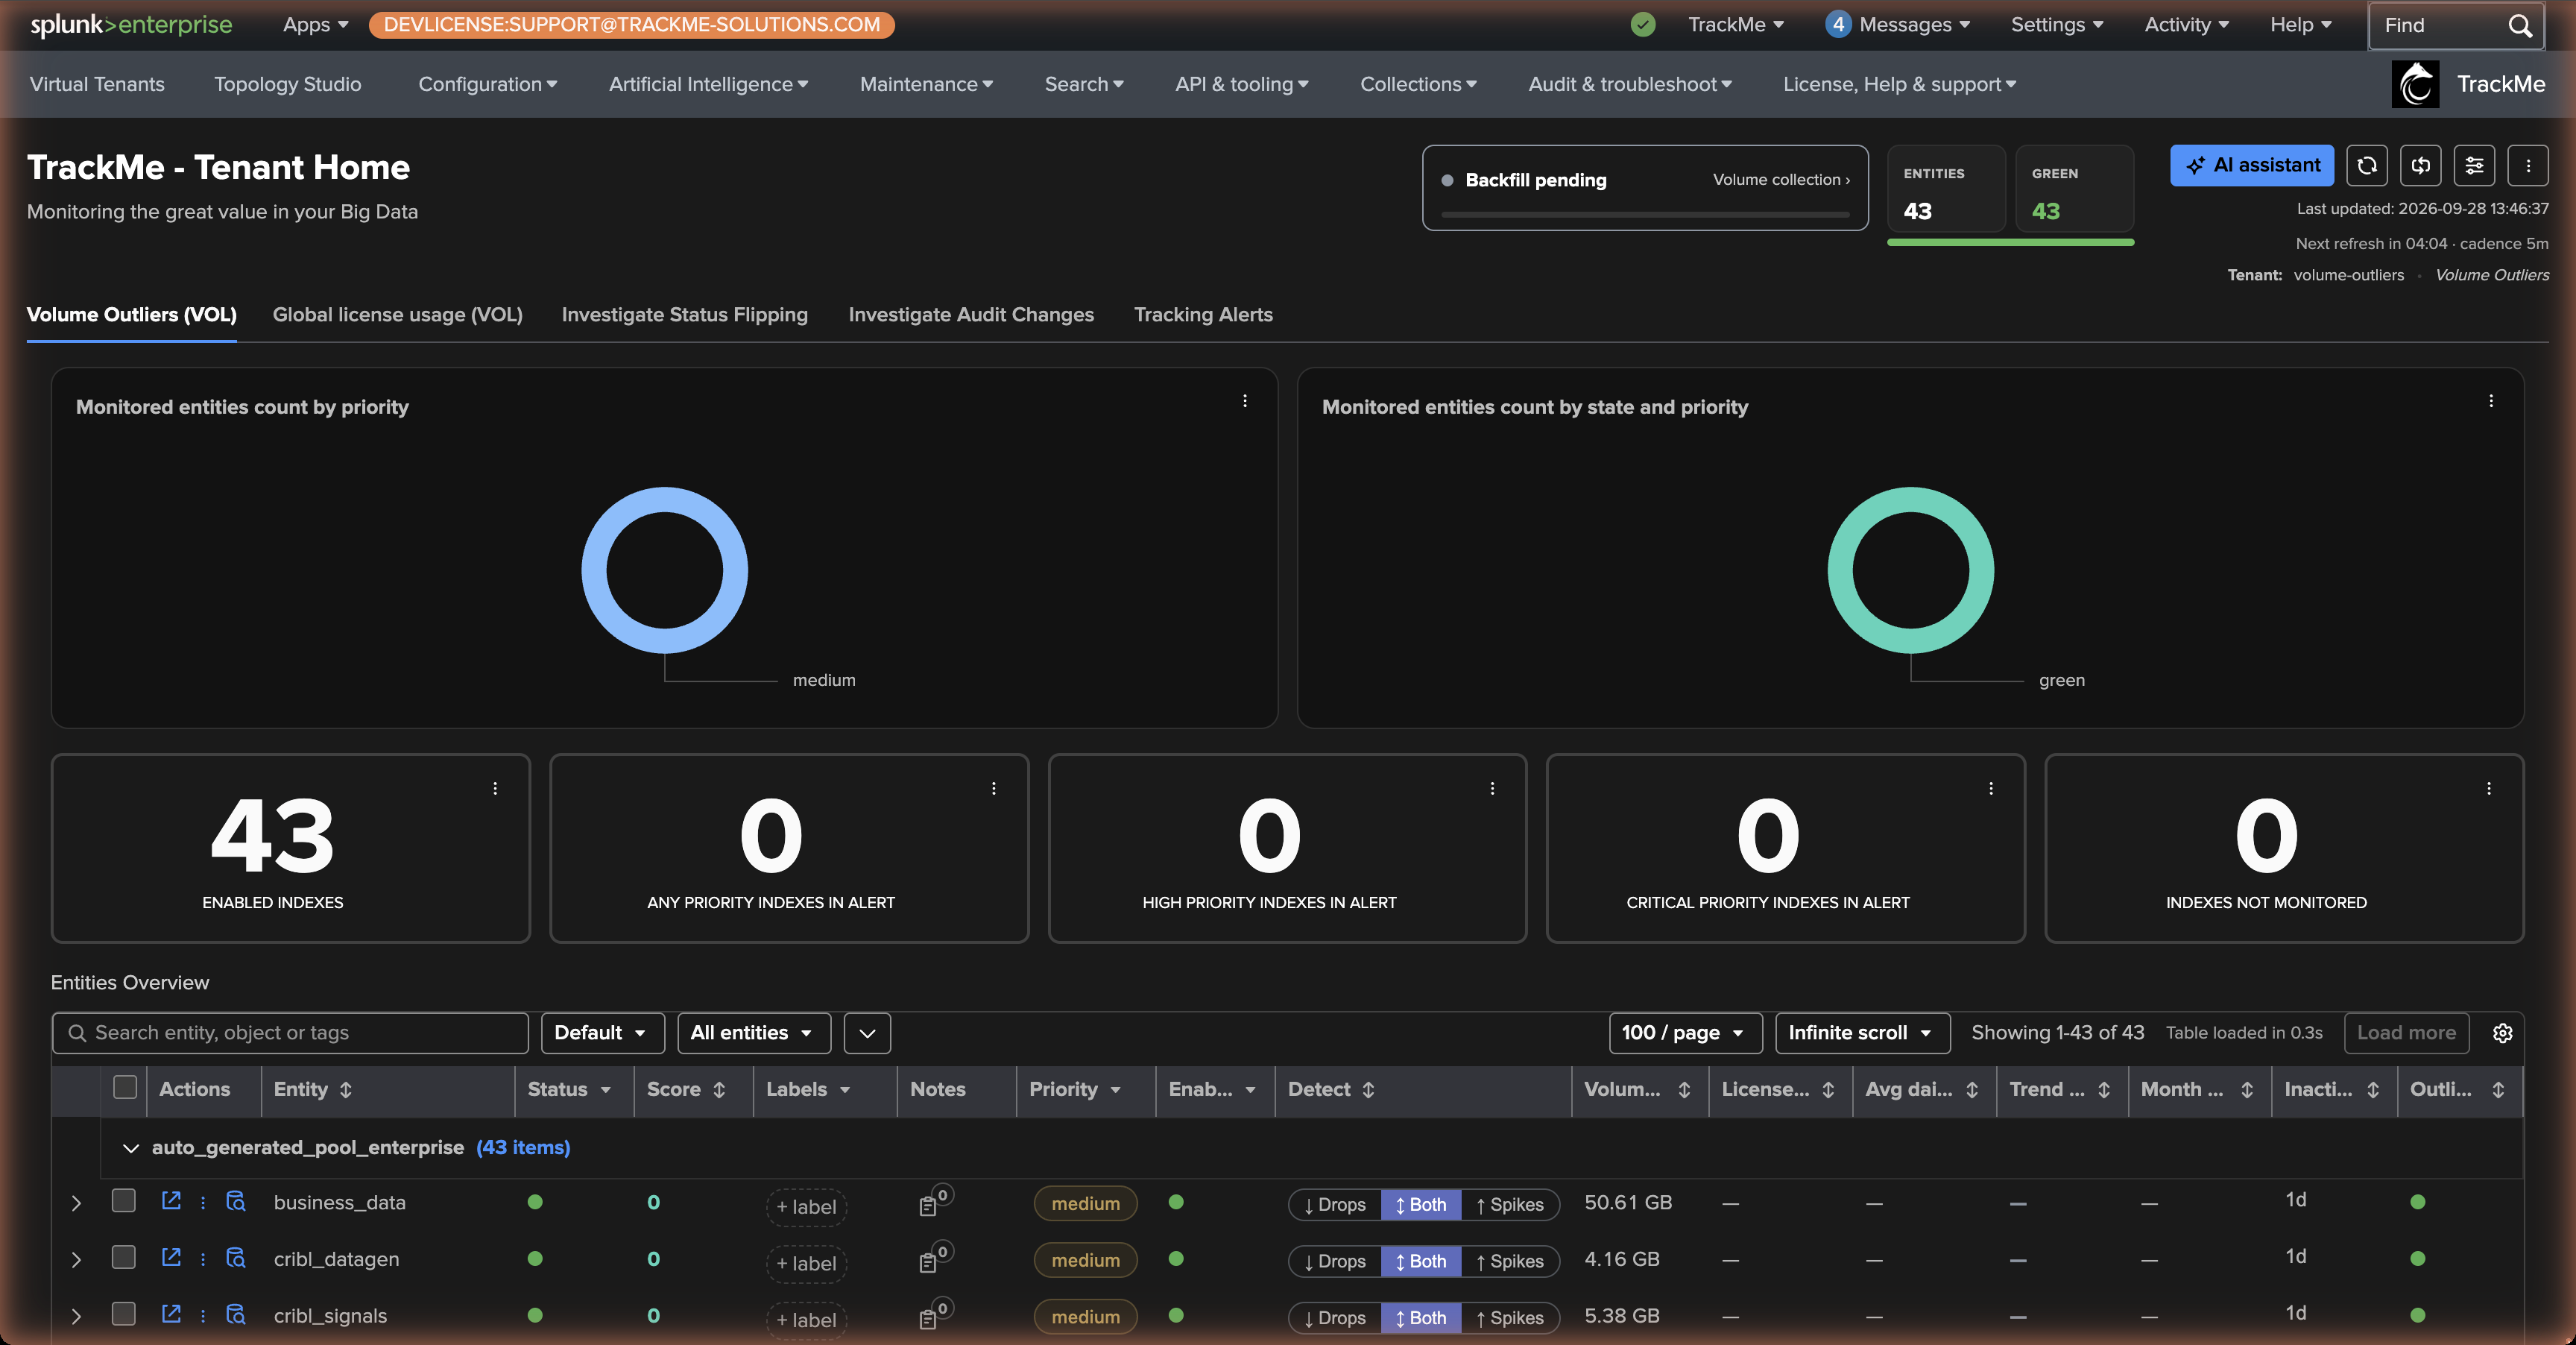
Task: Expand the business_data row details
Action: point(76,1203)
